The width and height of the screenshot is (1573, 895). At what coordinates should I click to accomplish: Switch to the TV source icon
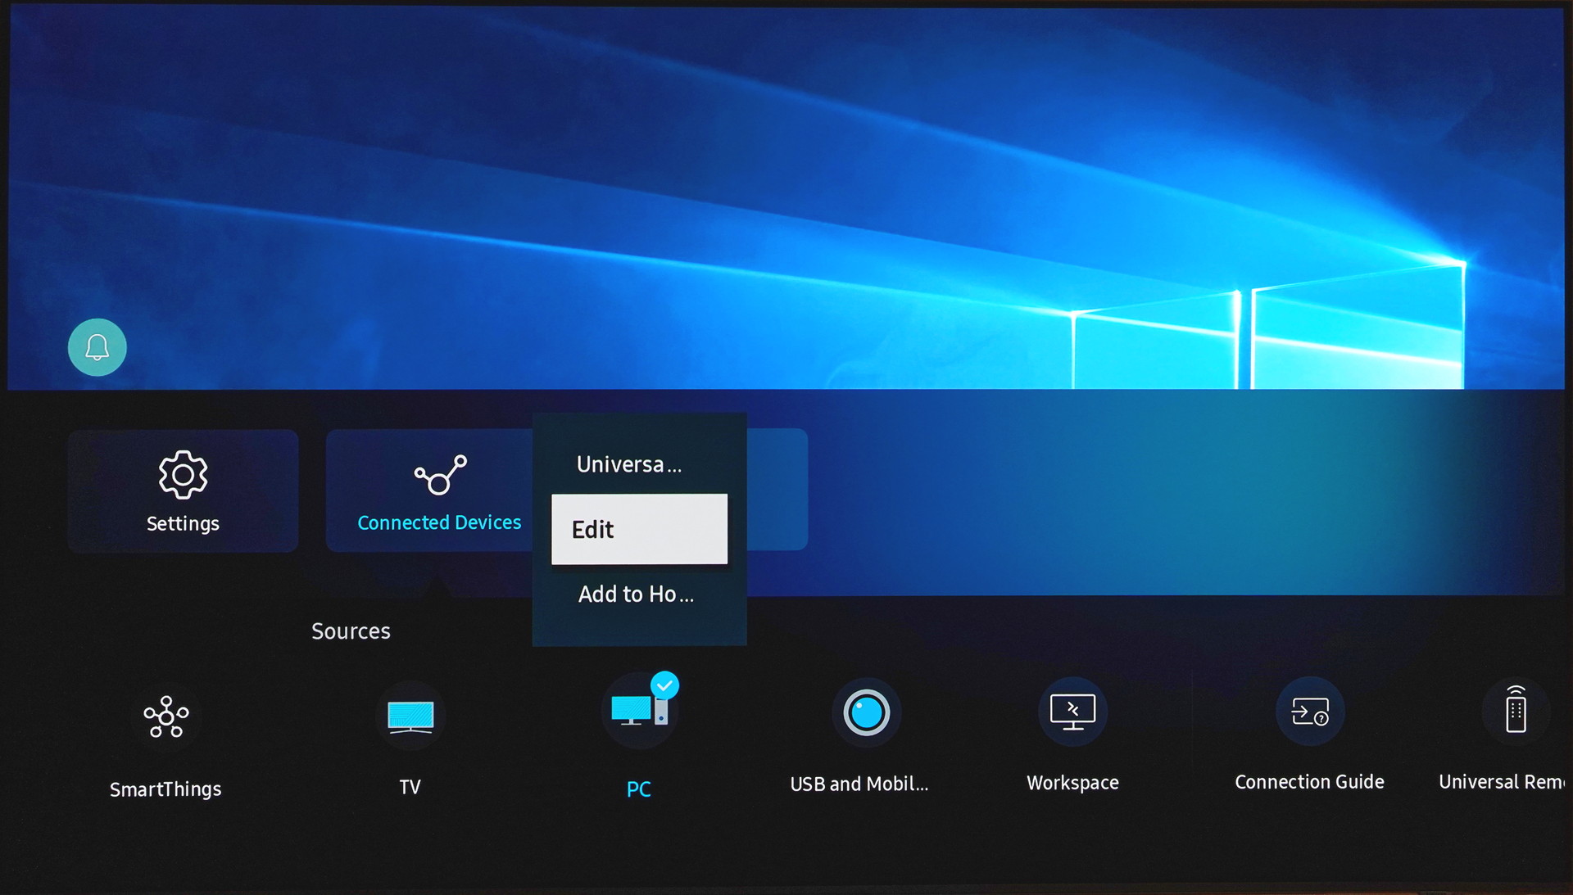[x=410, y=716]
